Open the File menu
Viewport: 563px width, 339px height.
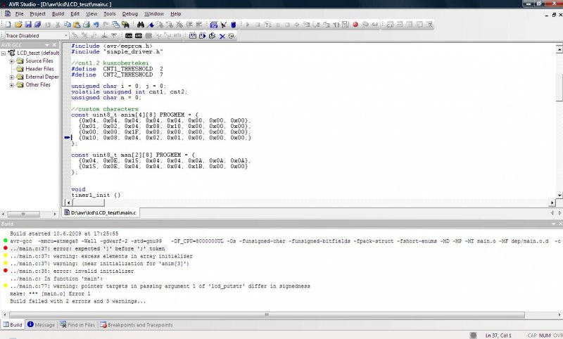tap(20, 13)
